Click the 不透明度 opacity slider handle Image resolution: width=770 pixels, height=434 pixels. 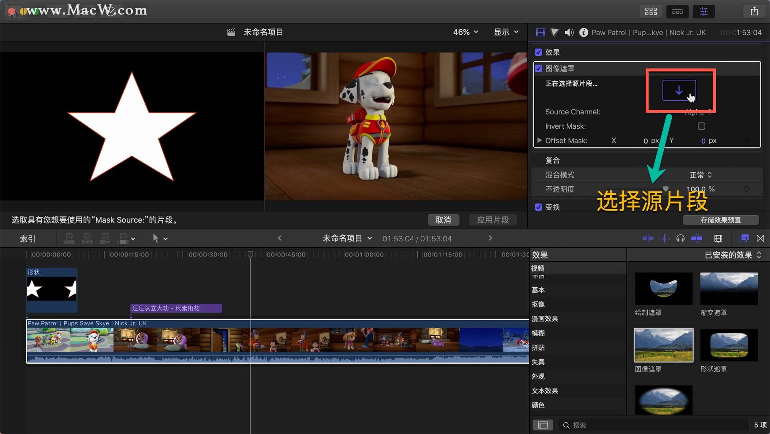(x=666, y=189)
